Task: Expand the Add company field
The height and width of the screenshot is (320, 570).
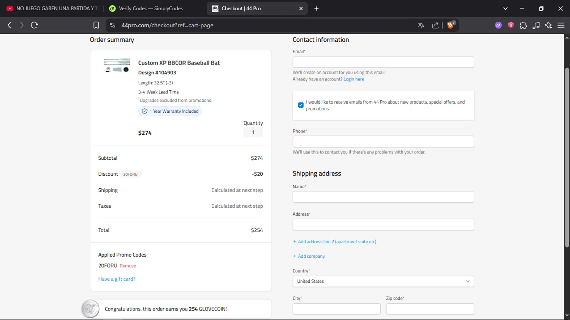Action: coord(311,256)
